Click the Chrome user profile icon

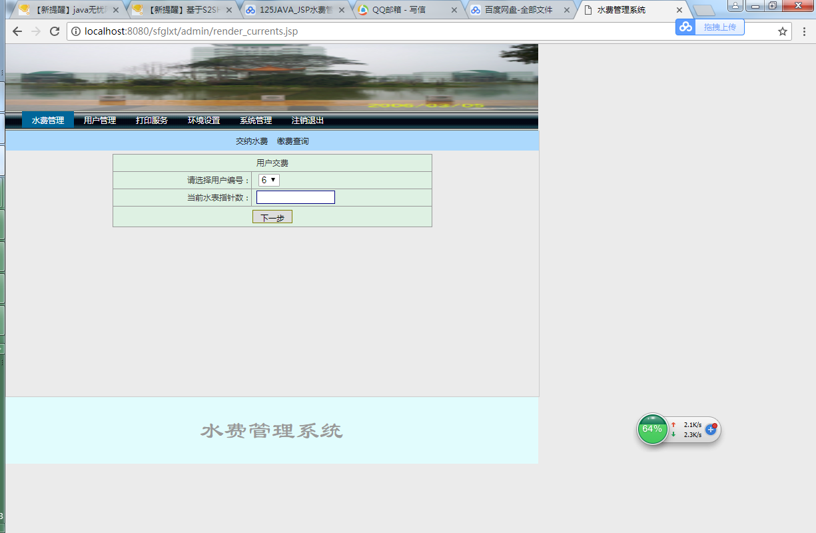pyautogui.click(x=735, y=5)
